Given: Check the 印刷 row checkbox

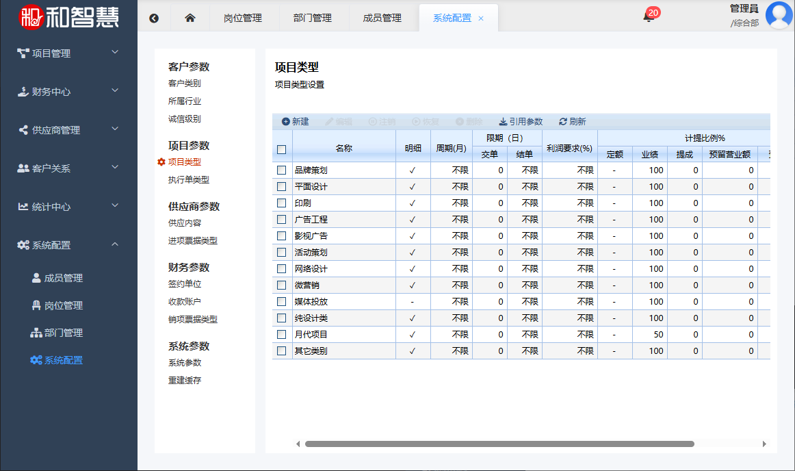Looking at the screenshot, I should [281, 203].
